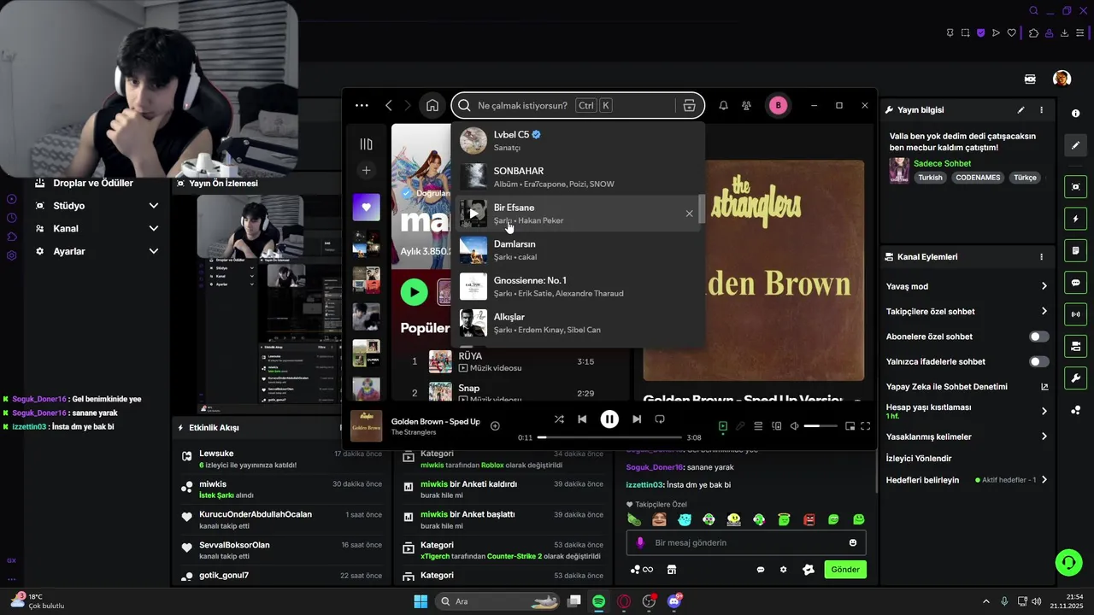Pause the playing Golden Brown track

(609, 419)
